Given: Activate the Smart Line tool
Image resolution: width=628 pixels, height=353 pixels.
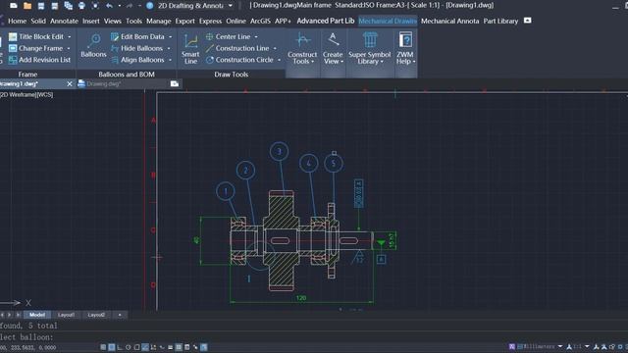Looking at the screenshot, I should (x=190, y=48).
